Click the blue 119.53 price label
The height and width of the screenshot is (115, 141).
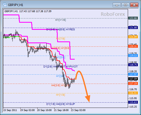133,56
